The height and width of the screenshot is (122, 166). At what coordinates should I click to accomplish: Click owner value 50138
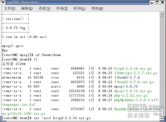[38, 77]
